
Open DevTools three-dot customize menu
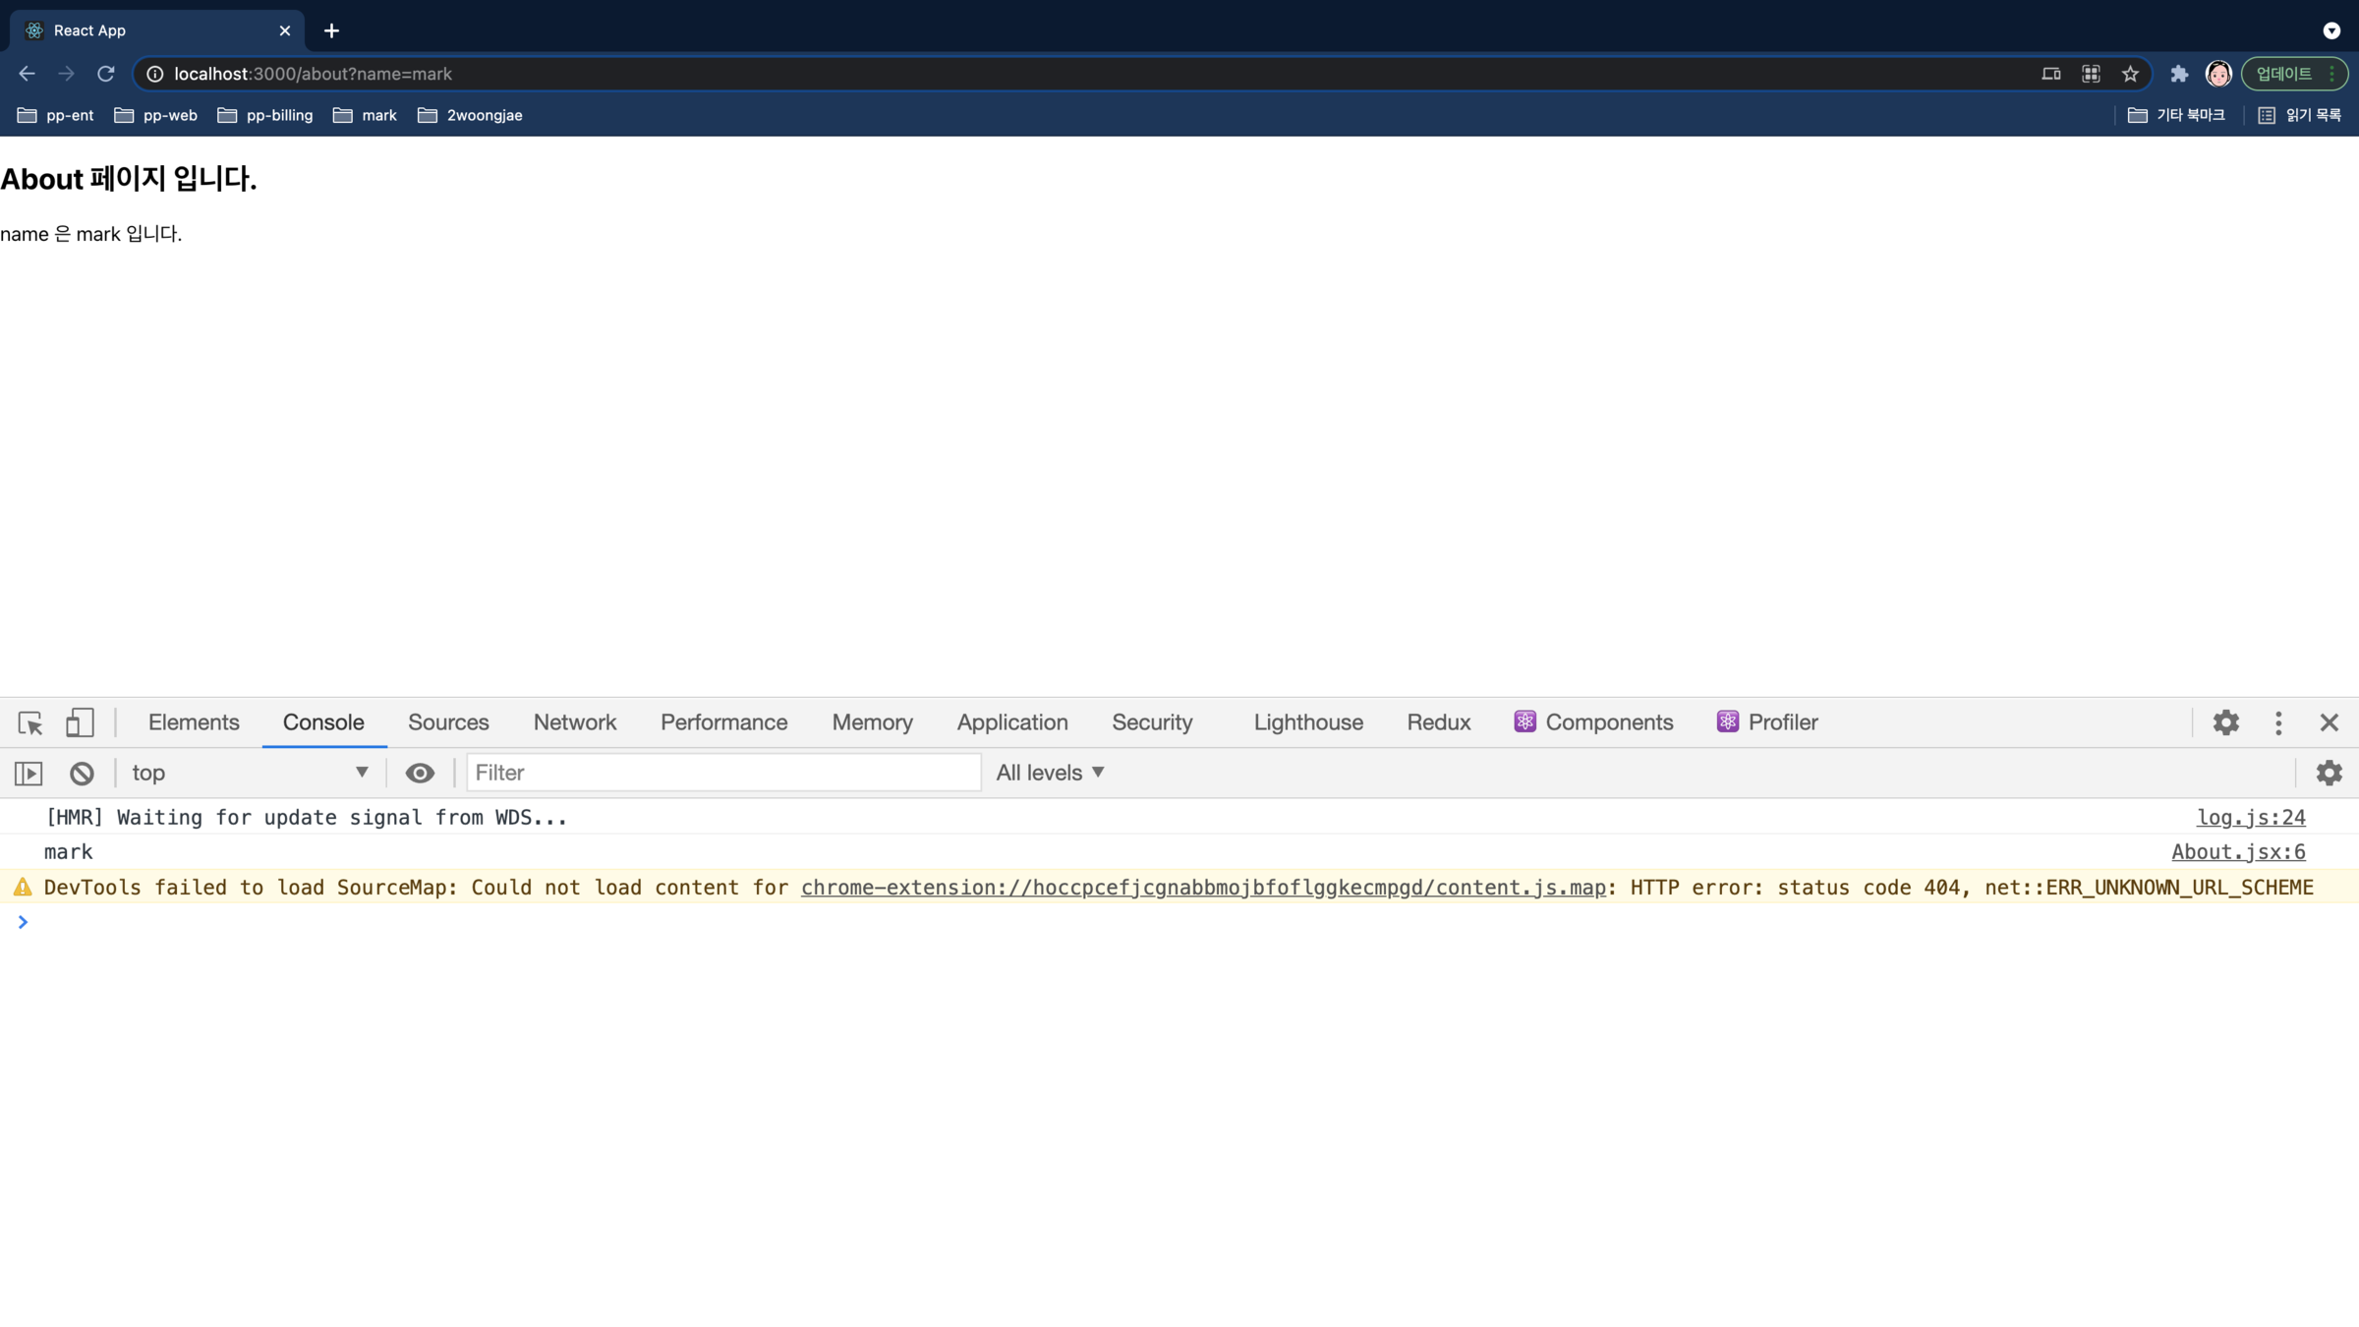click(x=2278, y=722)
